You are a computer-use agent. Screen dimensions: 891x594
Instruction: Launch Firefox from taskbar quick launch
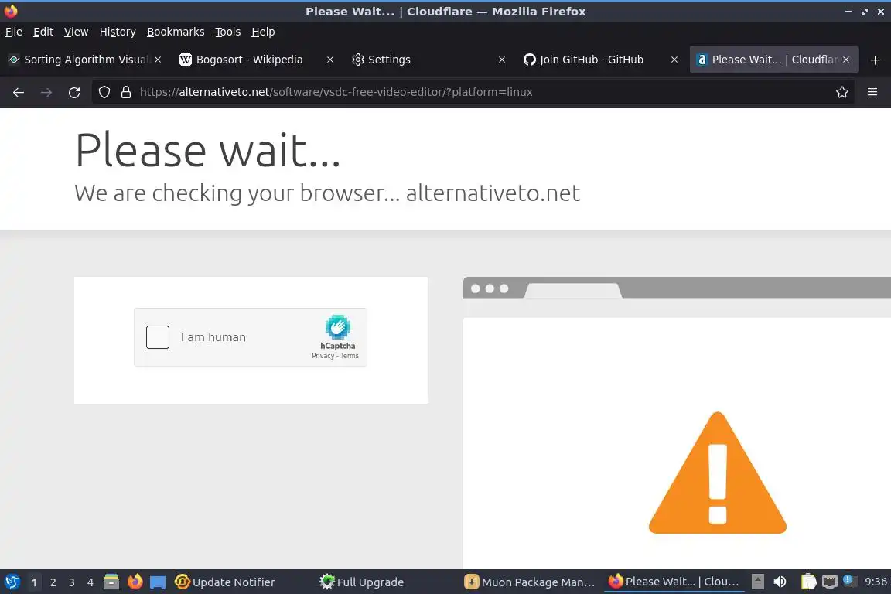click(x=135, y=582)
